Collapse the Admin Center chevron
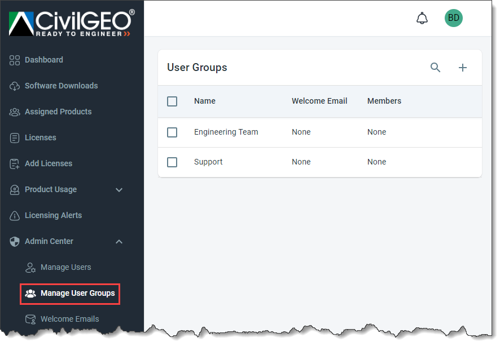The image size is (500, 342). pyautogui.click(x=119, y=242)
